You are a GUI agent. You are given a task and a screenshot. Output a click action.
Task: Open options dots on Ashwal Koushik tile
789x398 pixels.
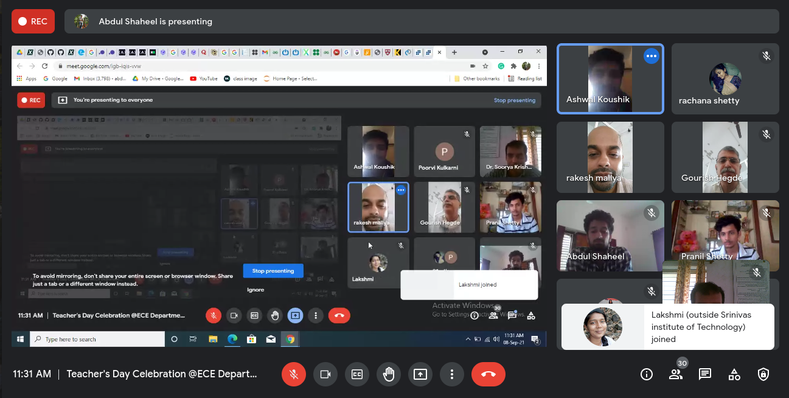(x=652, y=56)
